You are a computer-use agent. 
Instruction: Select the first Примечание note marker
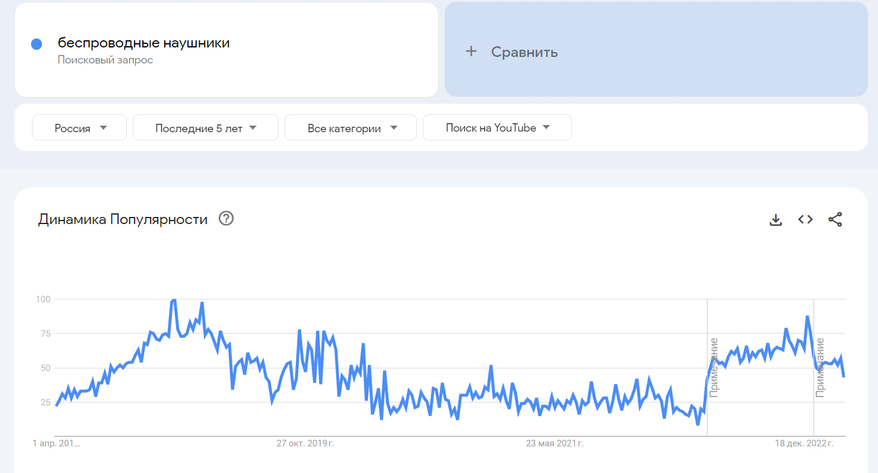point(714,367)
